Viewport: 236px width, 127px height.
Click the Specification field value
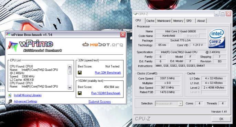[x=191, y=52]
